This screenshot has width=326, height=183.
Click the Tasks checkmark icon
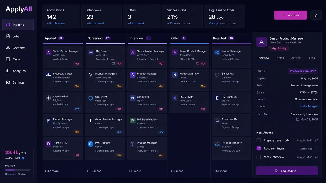[x=8, y=59]
